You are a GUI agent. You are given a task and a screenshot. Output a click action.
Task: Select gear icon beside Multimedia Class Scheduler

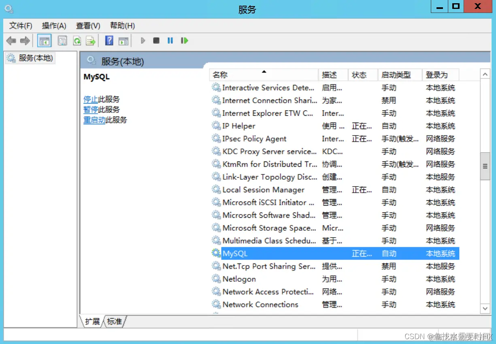(x=216, y=240)
